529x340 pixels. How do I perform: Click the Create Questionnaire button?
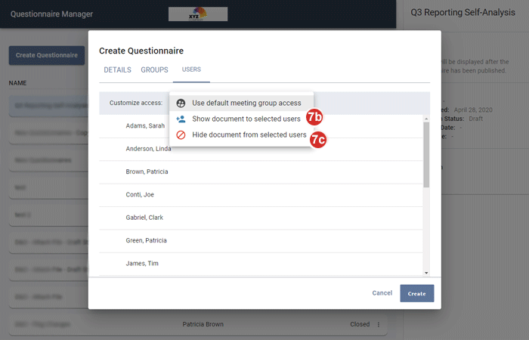click(x=46, y=55)
